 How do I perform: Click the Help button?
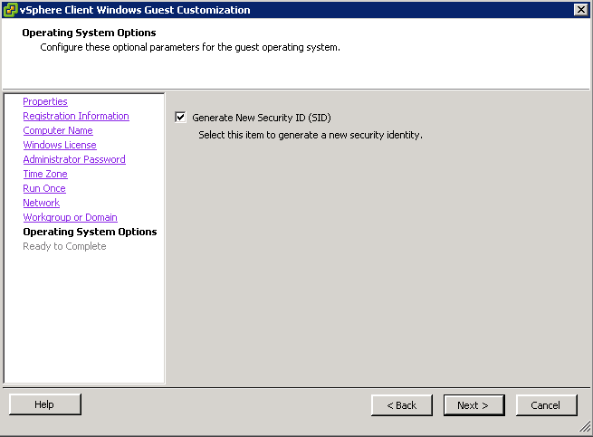click(x=45, y=404)
